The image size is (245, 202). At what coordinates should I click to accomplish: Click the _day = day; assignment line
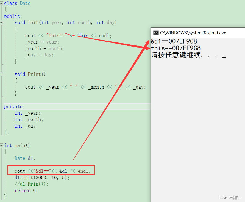pyautogui.click(x=39, y=55)
